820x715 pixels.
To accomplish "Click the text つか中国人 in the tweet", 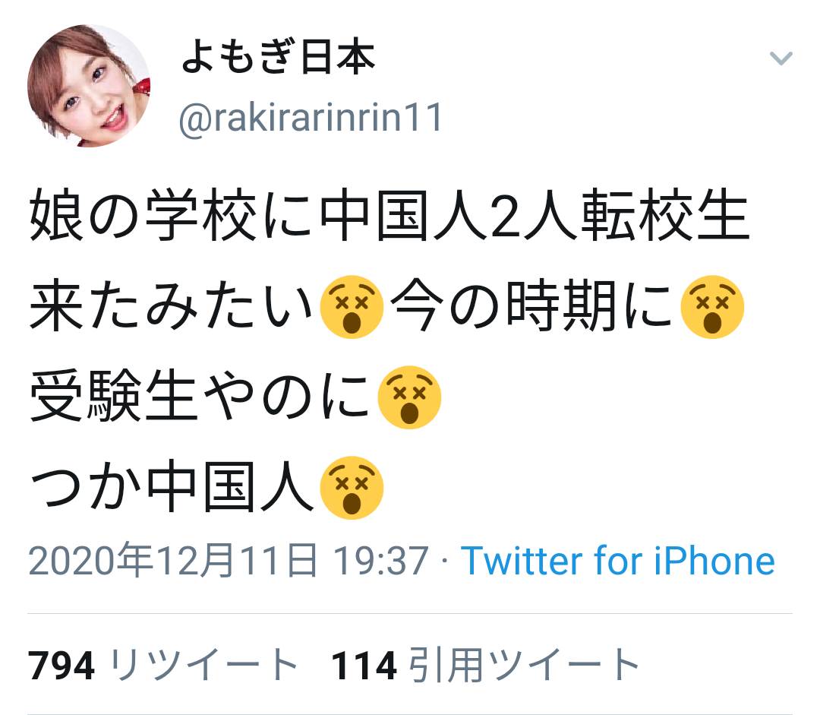I will [x=172, y=487].
